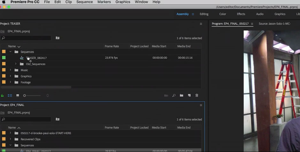
Task: Switch TEASER project to icon view
Action: pyautogui.click(x=18, y=95)
